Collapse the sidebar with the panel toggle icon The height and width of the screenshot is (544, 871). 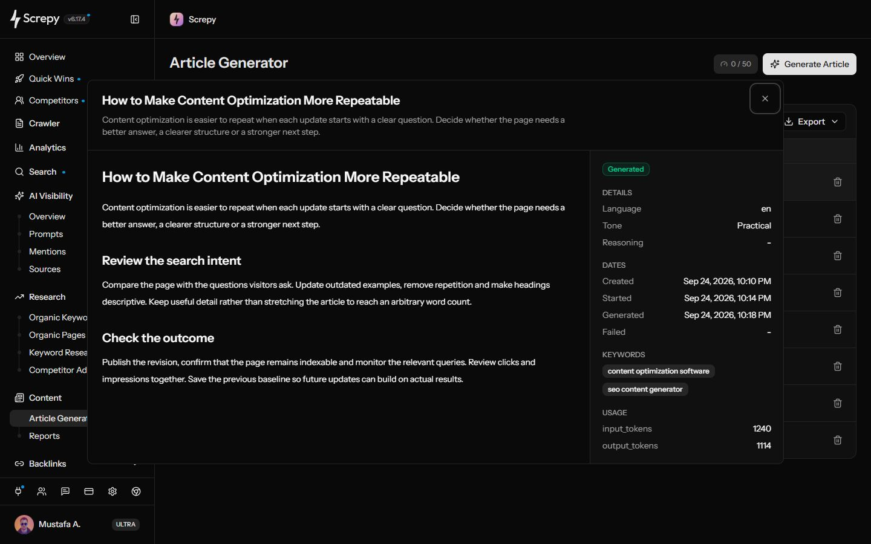[x=135, y=19]
